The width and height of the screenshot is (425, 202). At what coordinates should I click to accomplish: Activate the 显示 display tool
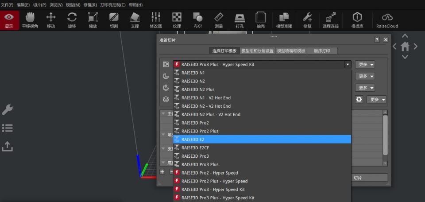click(9, 20)
